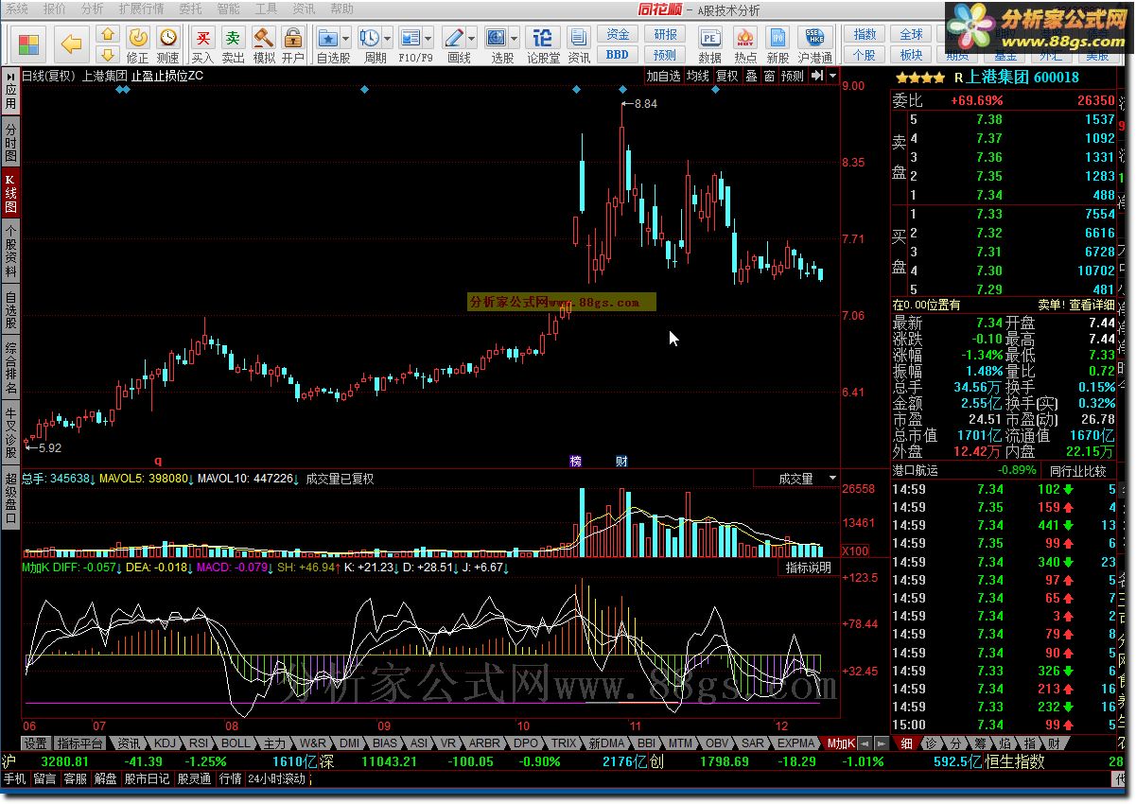Click the 指数 button
The image size is (1136, 804).
864,35
